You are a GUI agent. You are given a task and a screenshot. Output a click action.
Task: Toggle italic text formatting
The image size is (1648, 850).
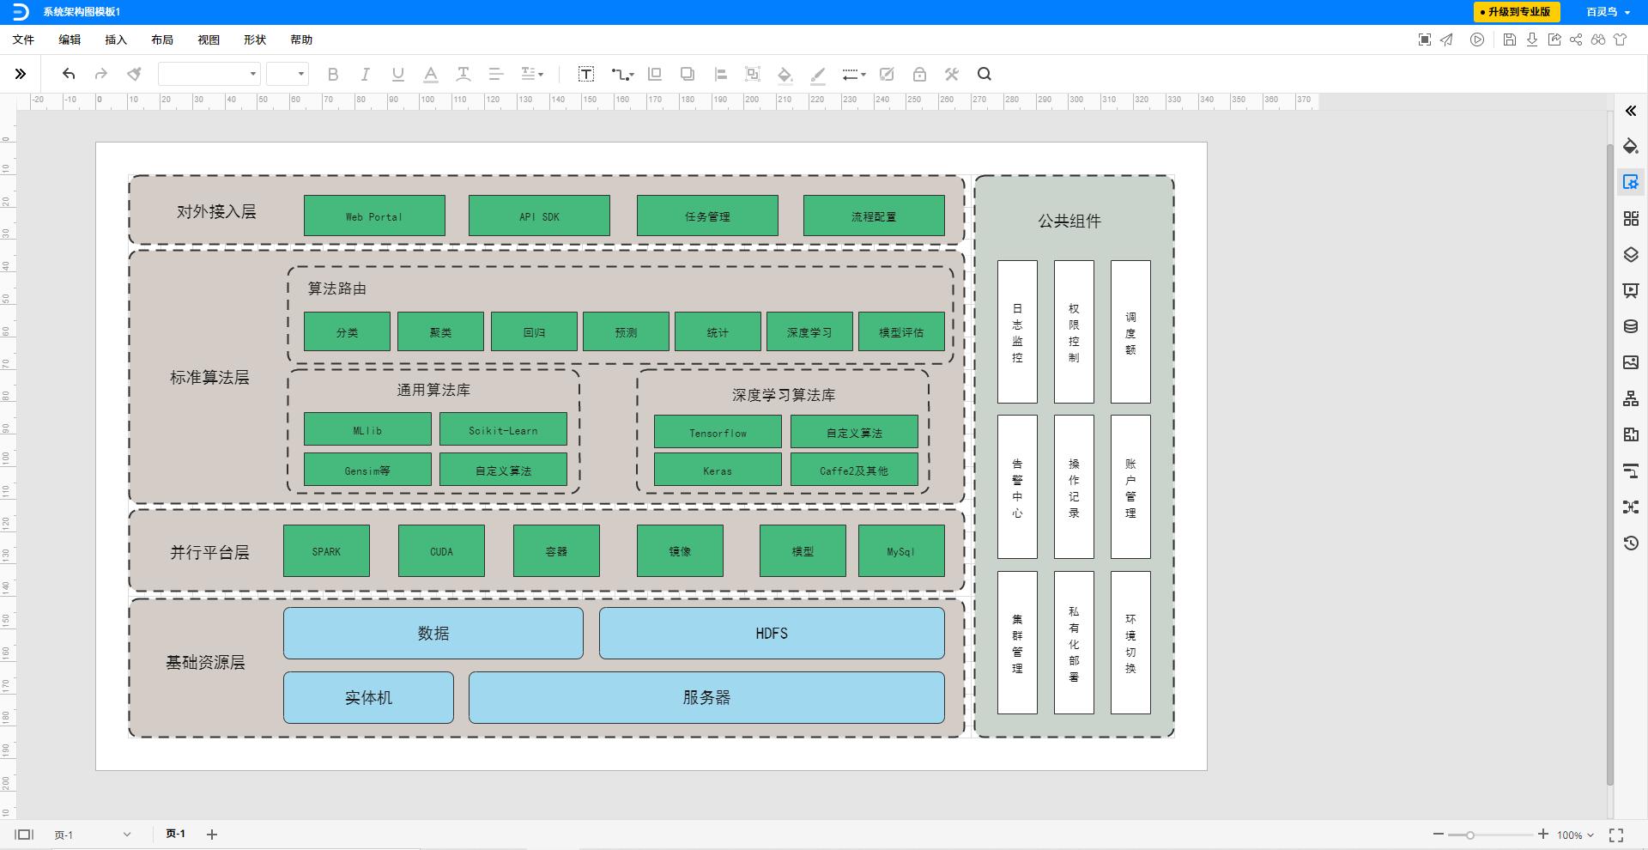click(365, 75)
